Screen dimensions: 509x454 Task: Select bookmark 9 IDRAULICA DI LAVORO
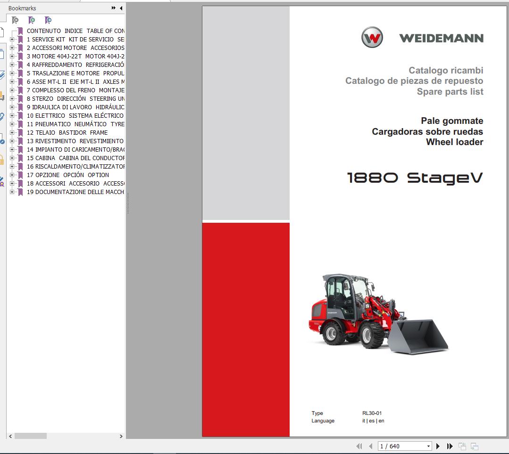pyautogui.click(x=75, y=107)
